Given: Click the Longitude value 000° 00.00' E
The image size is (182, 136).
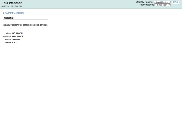Looking at the screenshot, I should (x=18, y=36).
